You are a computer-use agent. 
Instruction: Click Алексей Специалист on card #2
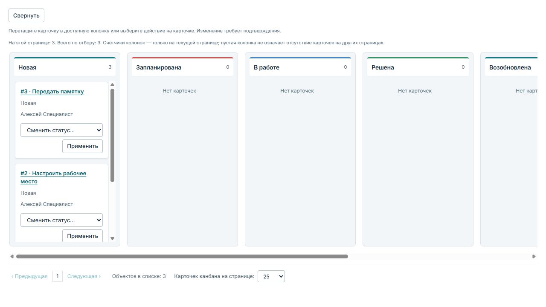pos(47,204)
